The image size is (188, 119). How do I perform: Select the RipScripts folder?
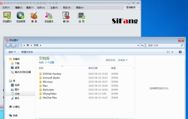pyautogui.click(x=48, y=90)
